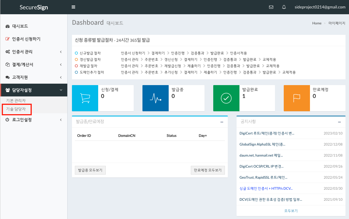Open the DigiCert 루트/체인(중개) 인증서 notice
The image size is (349, 219).
pyautogui.click(x=267, y=133)
